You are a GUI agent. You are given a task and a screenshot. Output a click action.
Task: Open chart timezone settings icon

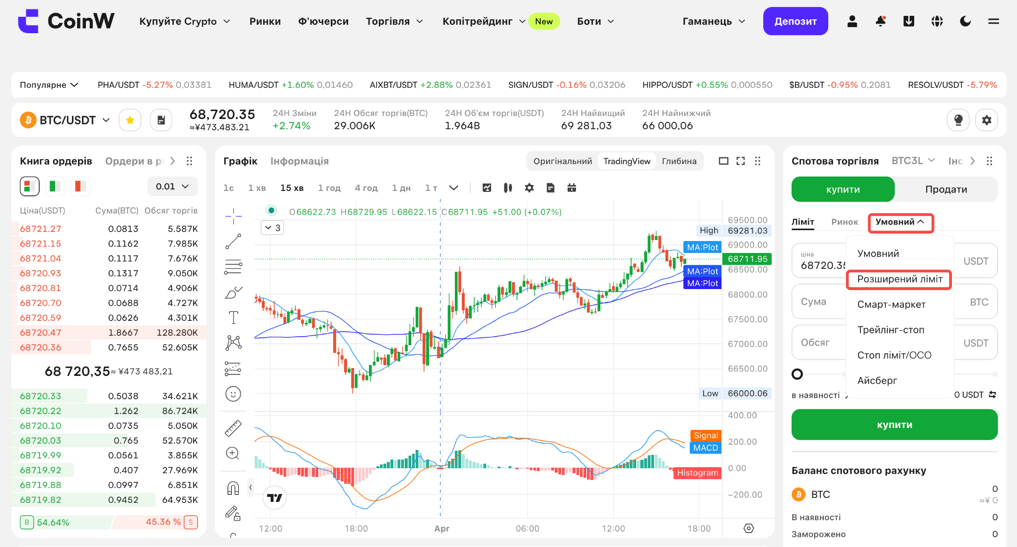pyautogui.click(x=749, y=529)
